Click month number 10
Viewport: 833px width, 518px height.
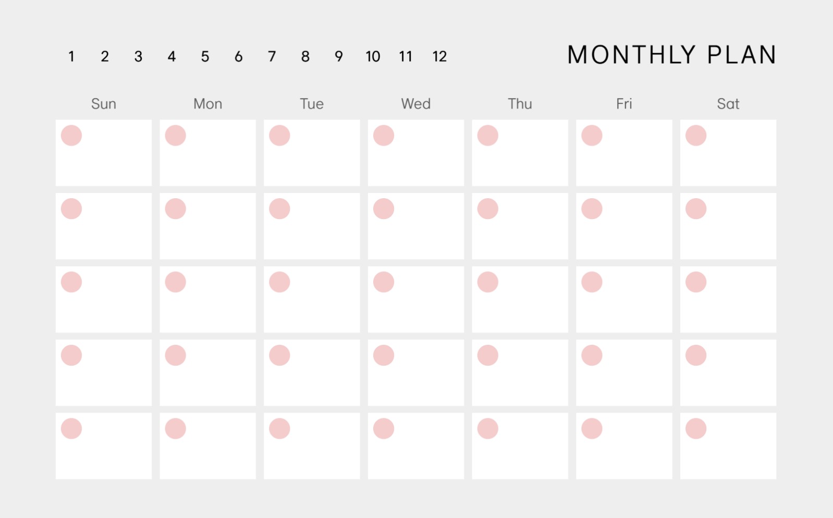(x=373, y=56)
